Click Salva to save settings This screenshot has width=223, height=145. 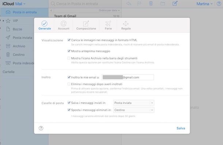(181, 128)
